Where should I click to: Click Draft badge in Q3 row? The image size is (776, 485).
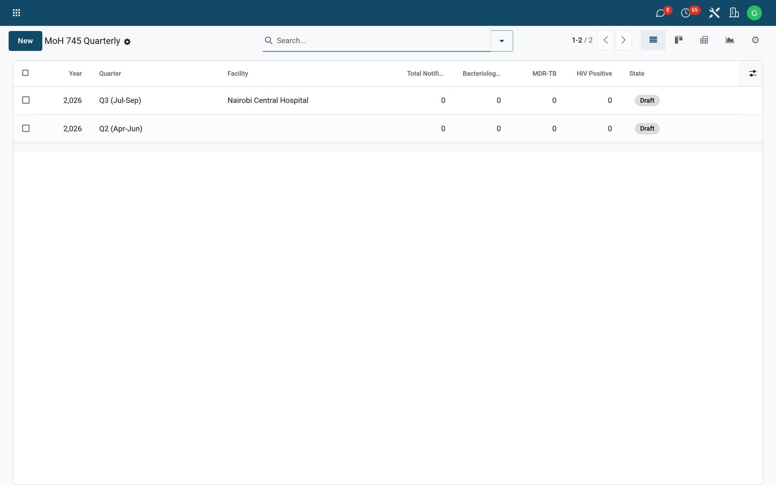coord(647,100)
